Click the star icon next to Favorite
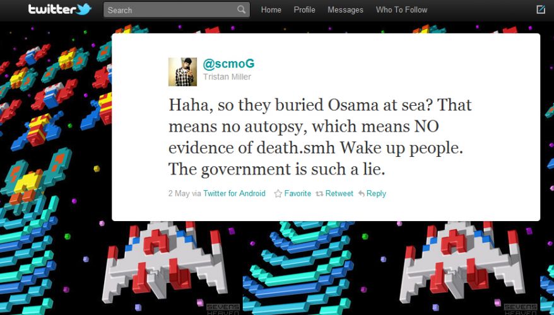554x315 pixels. (278, 193)
